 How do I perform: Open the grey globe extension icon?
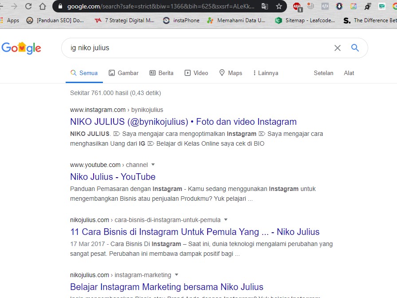[x=311, y=6]
